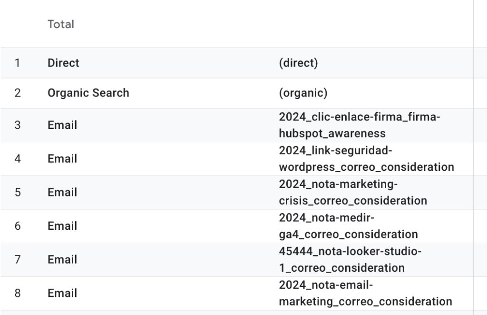
Task: Select the Email cell in row 6
Action: click(62, 226)
